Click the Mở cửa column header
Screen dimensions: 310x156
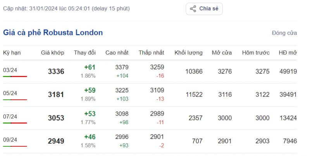tap(222, 52)
